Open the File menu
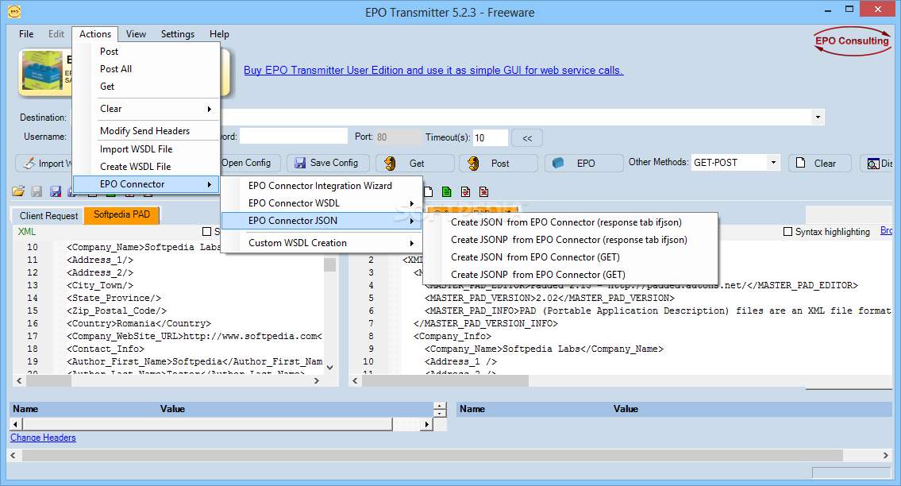The height and width of the screenshot is (486, 901). (x=26, y=34)
